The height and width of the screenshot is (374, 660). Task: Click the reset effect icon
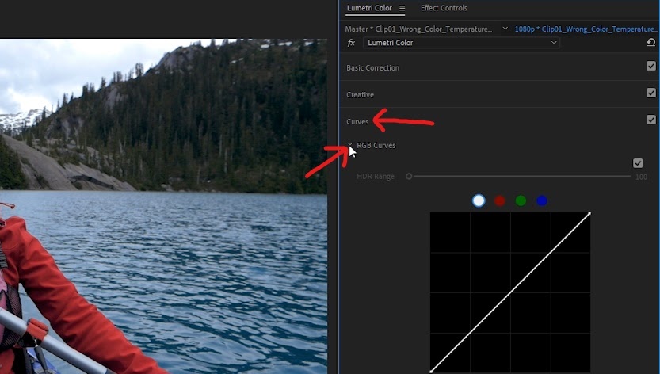click(650, 42)
